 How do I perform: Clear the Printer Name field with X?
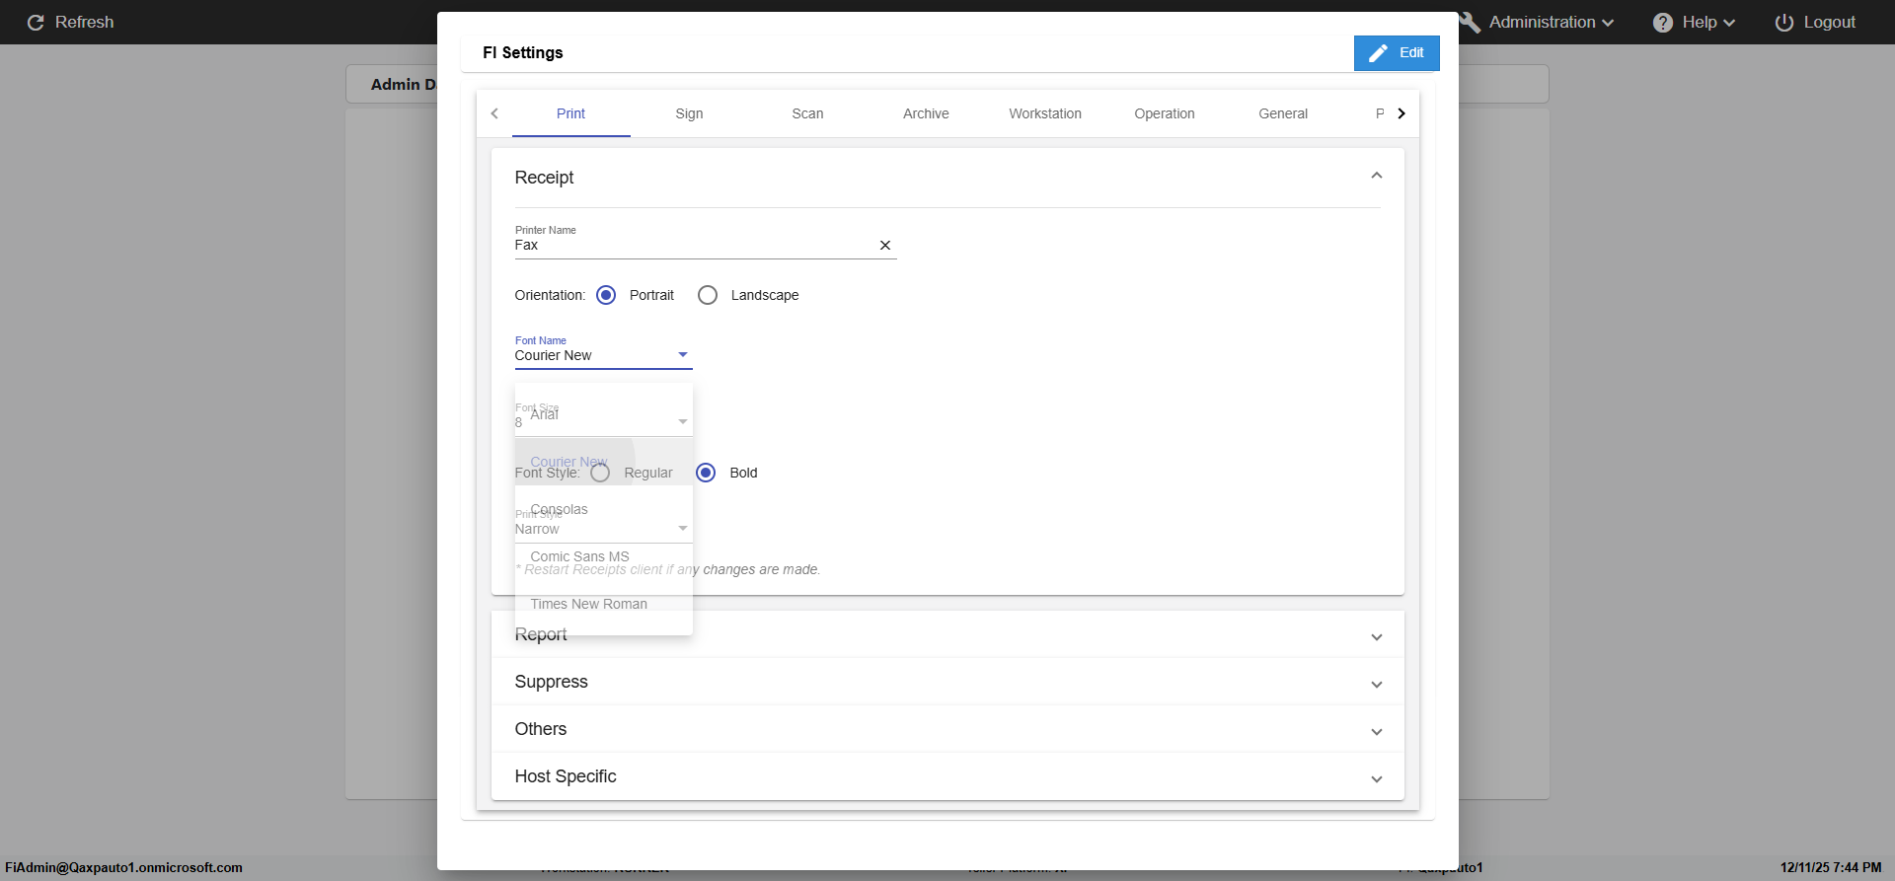pos(885,246)
